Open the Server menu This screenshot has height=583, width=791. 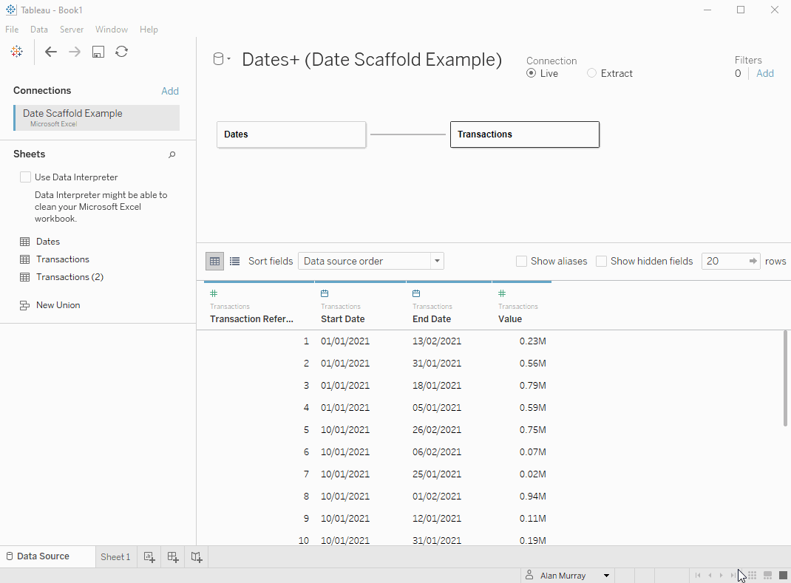72,30
